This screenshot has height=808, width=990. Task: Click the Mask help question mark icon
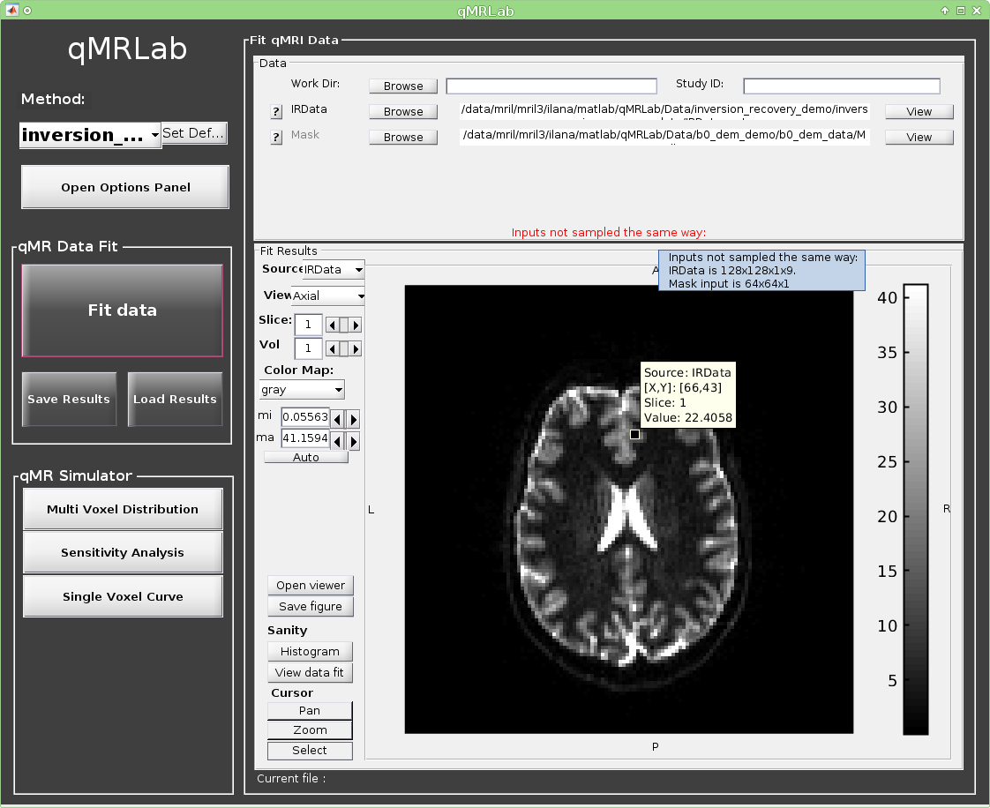(x=276, y=137)
